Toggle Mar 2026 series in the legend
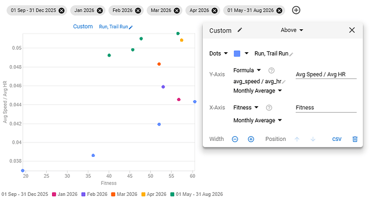 point(124,194)
